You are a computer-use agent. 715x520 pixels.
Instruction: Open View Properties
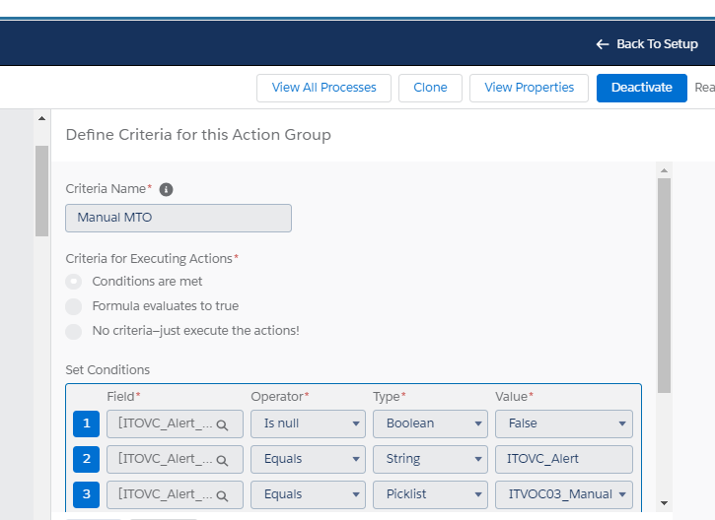[529, 88]
